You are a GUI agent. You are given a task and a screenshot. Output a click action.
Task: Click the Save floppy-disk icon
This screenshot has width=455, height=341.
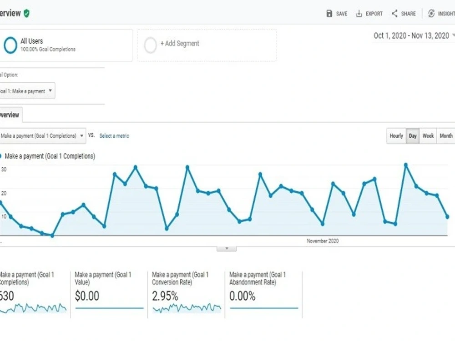(x=329, y=14)
